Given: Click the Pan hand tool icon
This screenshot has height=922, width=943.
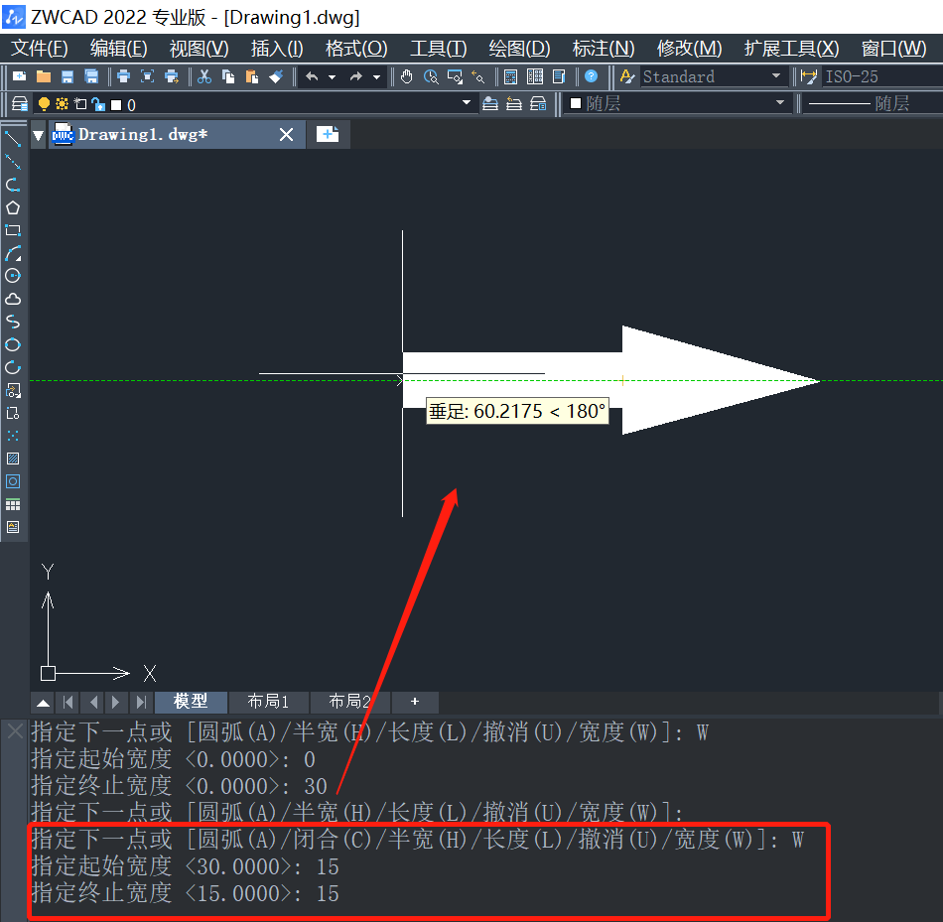Looking at the screenshot, I should pos(407,76).
